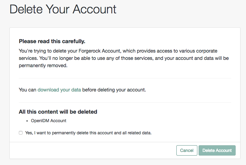Select the OpenIDM Account list item
Image resolution: width=246 pixels, height=165 pixels.
coord(49,121)
